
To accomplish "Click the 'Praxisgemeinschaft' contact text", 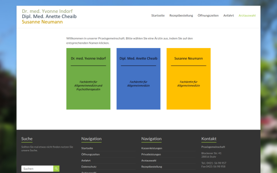I will pos(213,147).
